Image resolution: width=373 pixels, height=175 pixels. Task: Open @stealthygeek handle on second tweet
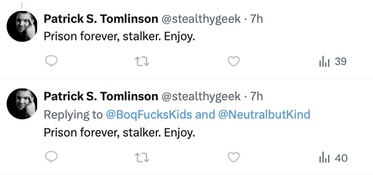(x=201, y=97)
